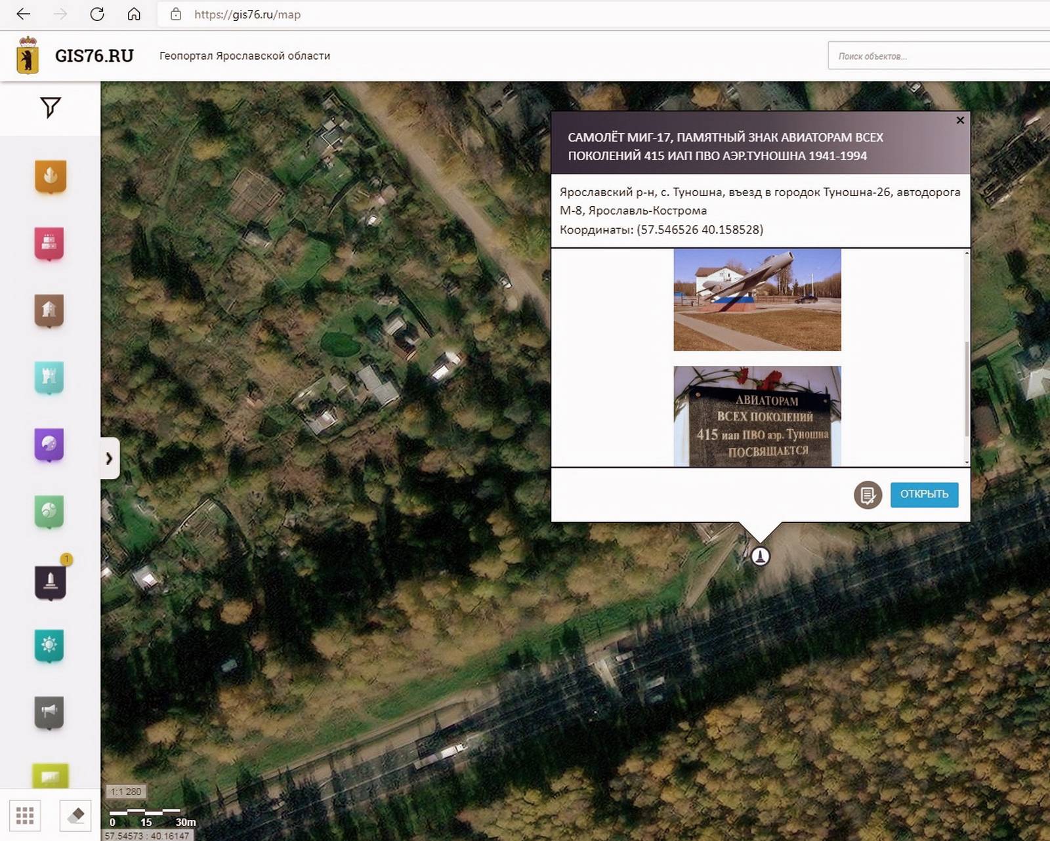The height and width of the screenshot is (841, 1050).
Task: Expand the side panel chevron arrow
Action: tap(110, 459)
